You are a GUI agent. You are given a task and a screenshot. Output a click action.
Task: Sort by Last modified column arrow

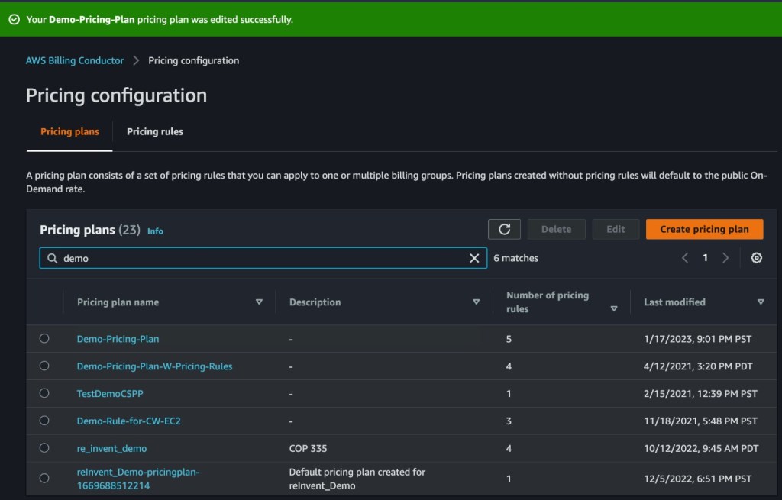click(761, 302)
